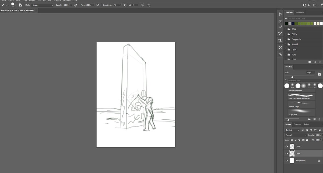Select the Untitled-1 document tab
Screen dimensions: 323x173
[17, 10]
